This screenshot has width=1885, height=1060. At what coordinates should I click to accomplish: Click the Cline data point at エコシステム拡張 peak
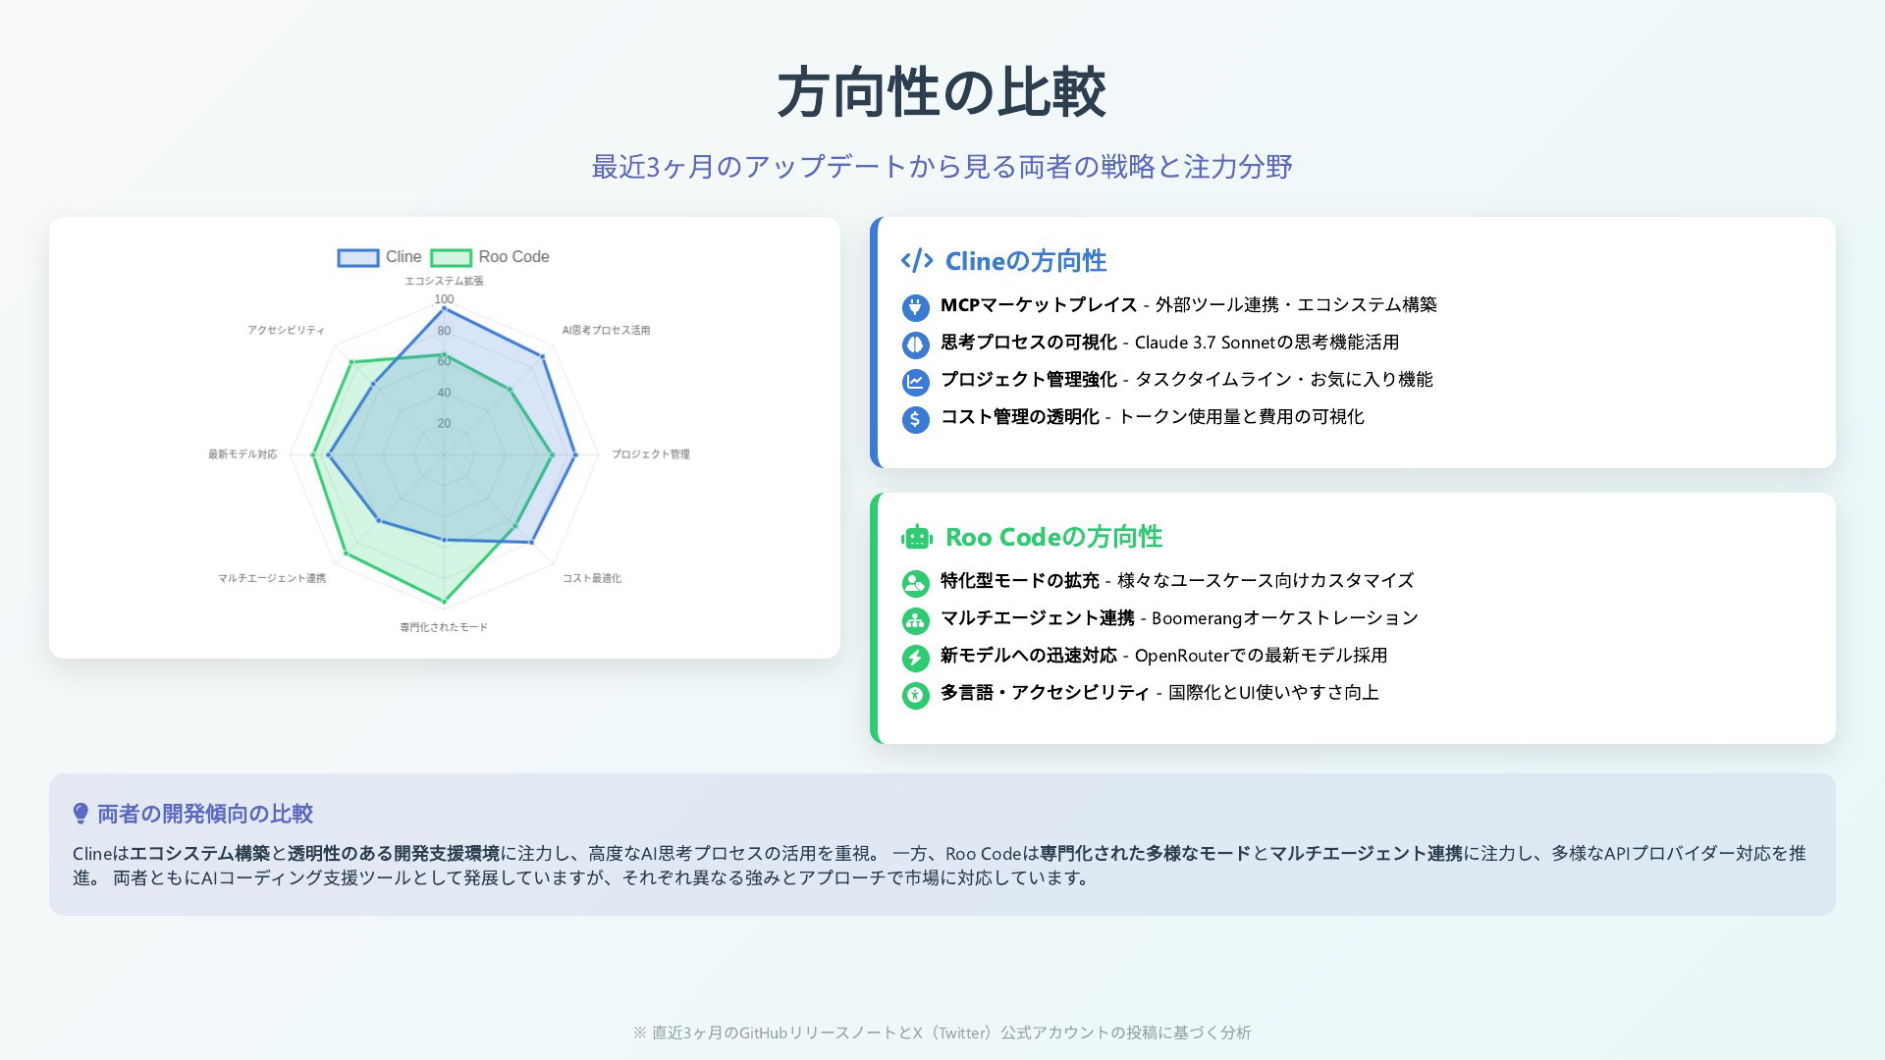[444, 309]
